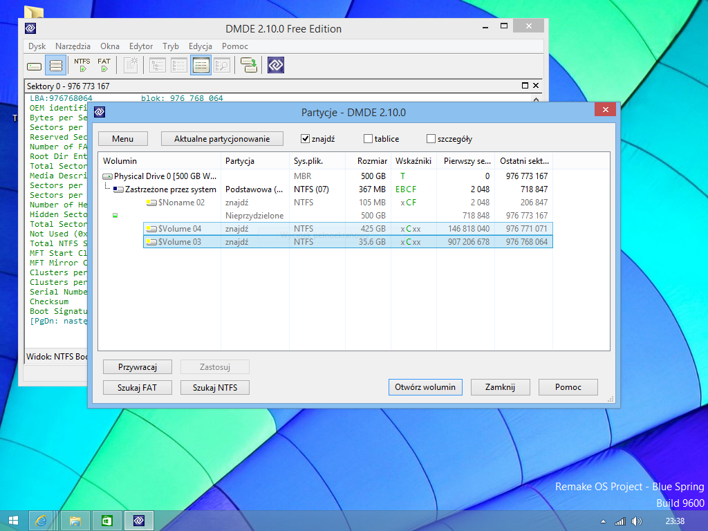Image resolution: width=708 pixels, height=531 pixels.
Task: Click the Przywracaj button
Action: [x=138, y=367]
